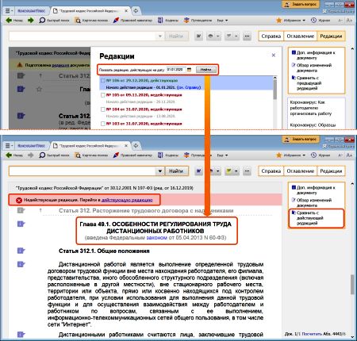This screenshot has height=341, width=357.
Task: Tick the checkbox for edition № 106
Action: 103,80
